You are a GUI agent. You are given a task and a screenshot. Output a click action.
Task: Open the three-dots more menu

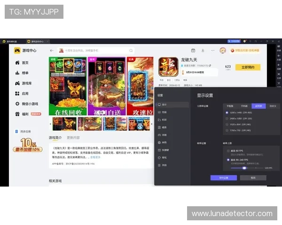pos(213,51)
